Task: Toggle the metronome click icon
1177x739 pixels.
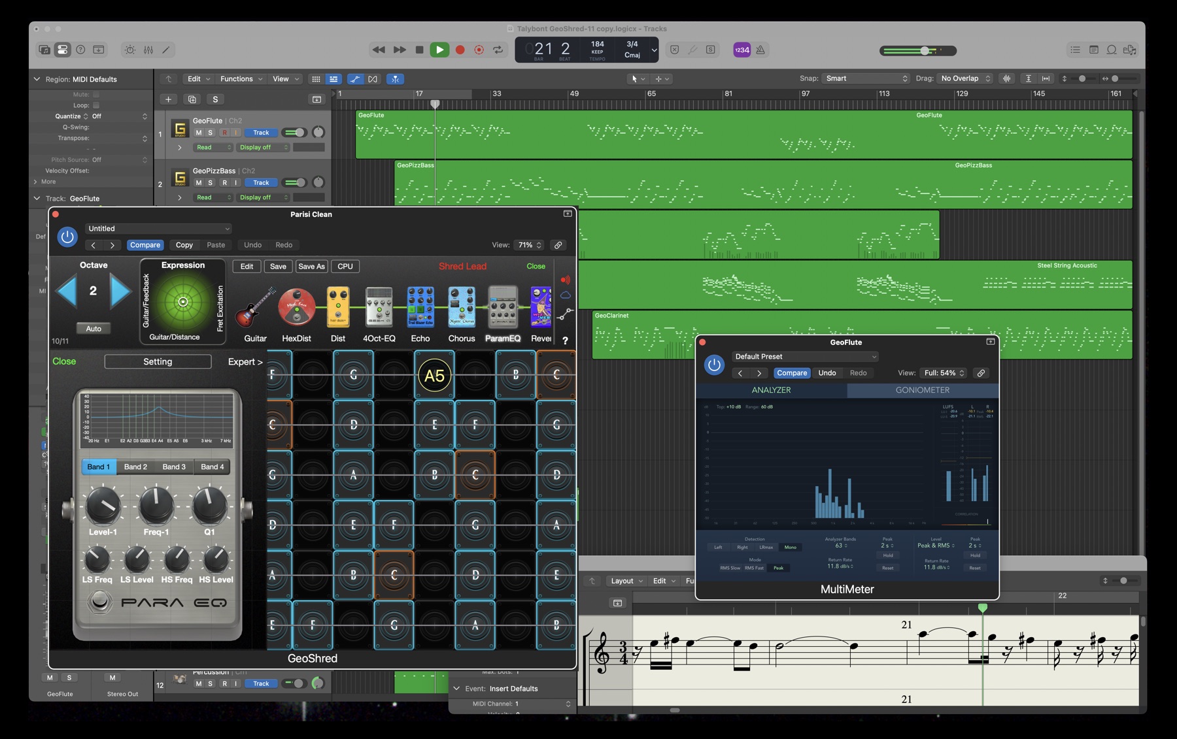Action: pyautogui.click(x=760, y=50)
